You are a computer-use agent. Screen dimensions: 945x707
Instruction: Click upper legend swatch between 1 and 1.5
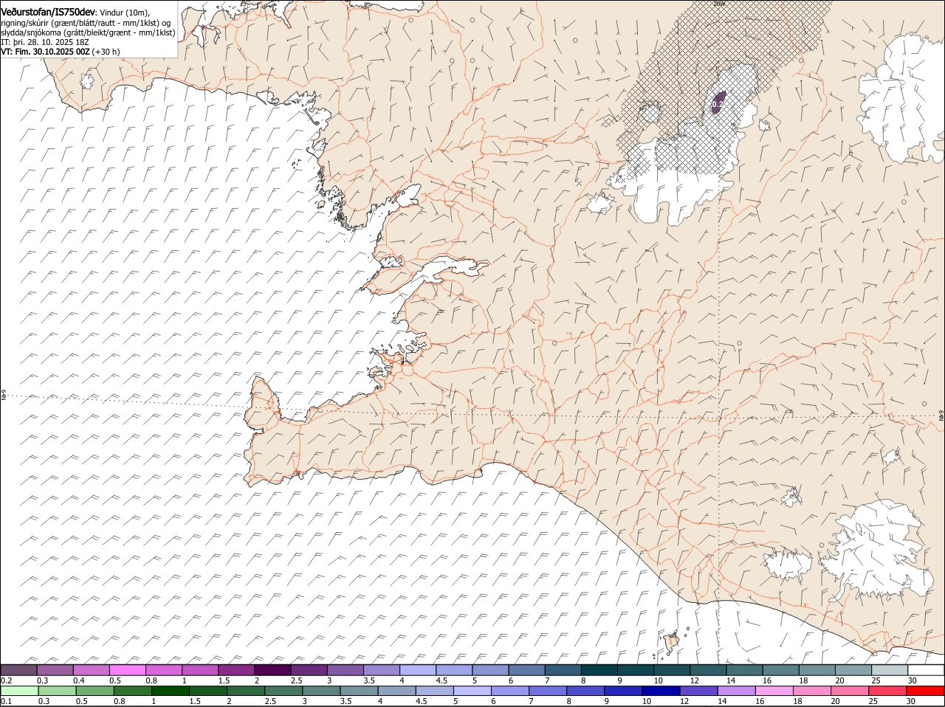pyautogui.click(x=199, y=670)
